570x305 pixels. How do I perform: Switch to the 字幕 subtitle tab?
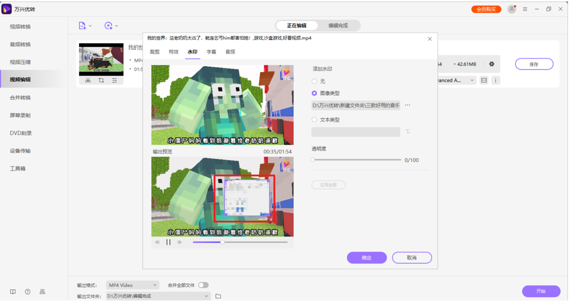[211, 52]
